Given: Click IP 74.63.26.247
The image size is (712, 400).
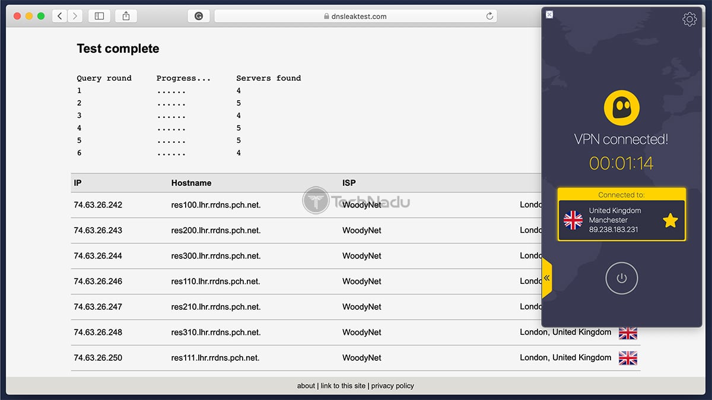Looking at the screenshot, I should click(x=98, y=307).
